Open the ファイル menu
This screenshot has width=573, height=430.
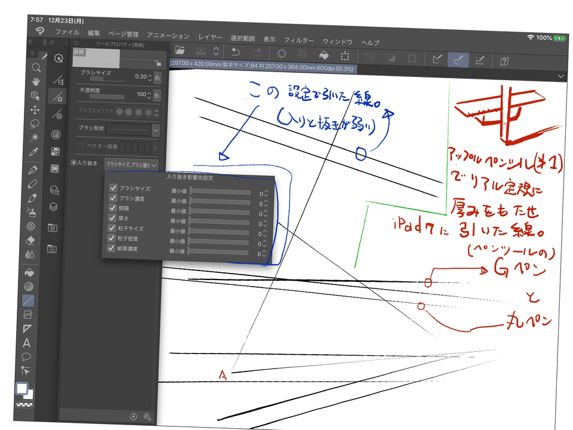coord(67,32)
